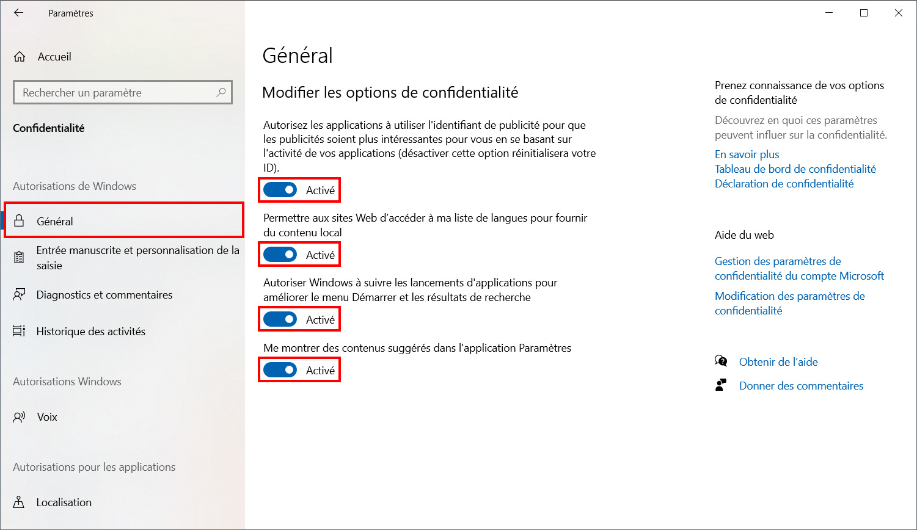917x530 pixels.
Task: Click the Obtenir de l'aide icon
Action: click(x=722, y=361)
